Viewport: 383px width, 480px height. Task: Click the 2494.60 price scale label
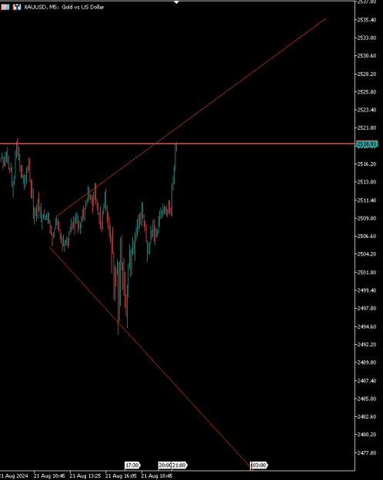point(367,326)
